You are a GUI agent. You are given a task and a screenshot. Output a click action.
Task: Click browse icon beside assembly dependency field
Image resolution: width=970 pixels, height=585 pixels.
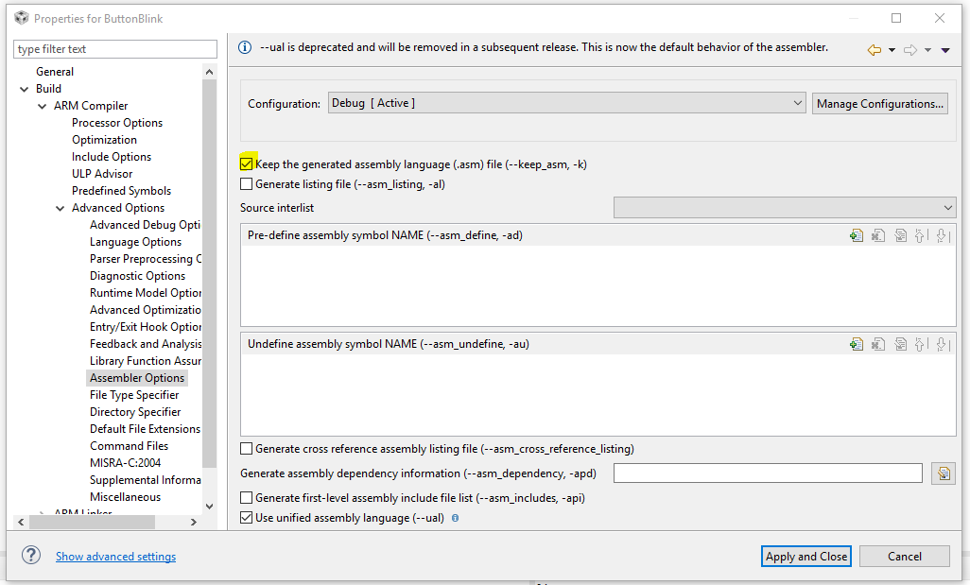click(x=944, y=473)
